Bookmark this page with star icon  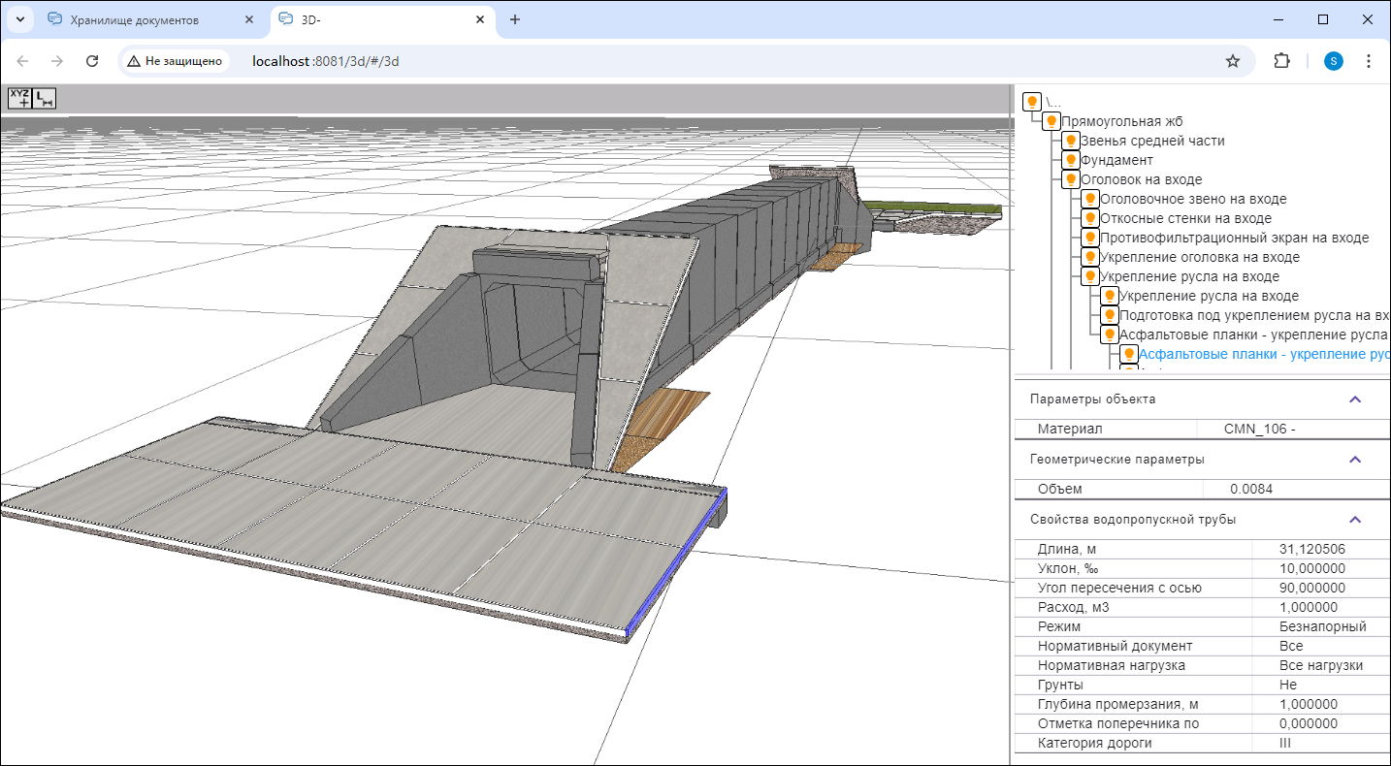click(1233, 61)
